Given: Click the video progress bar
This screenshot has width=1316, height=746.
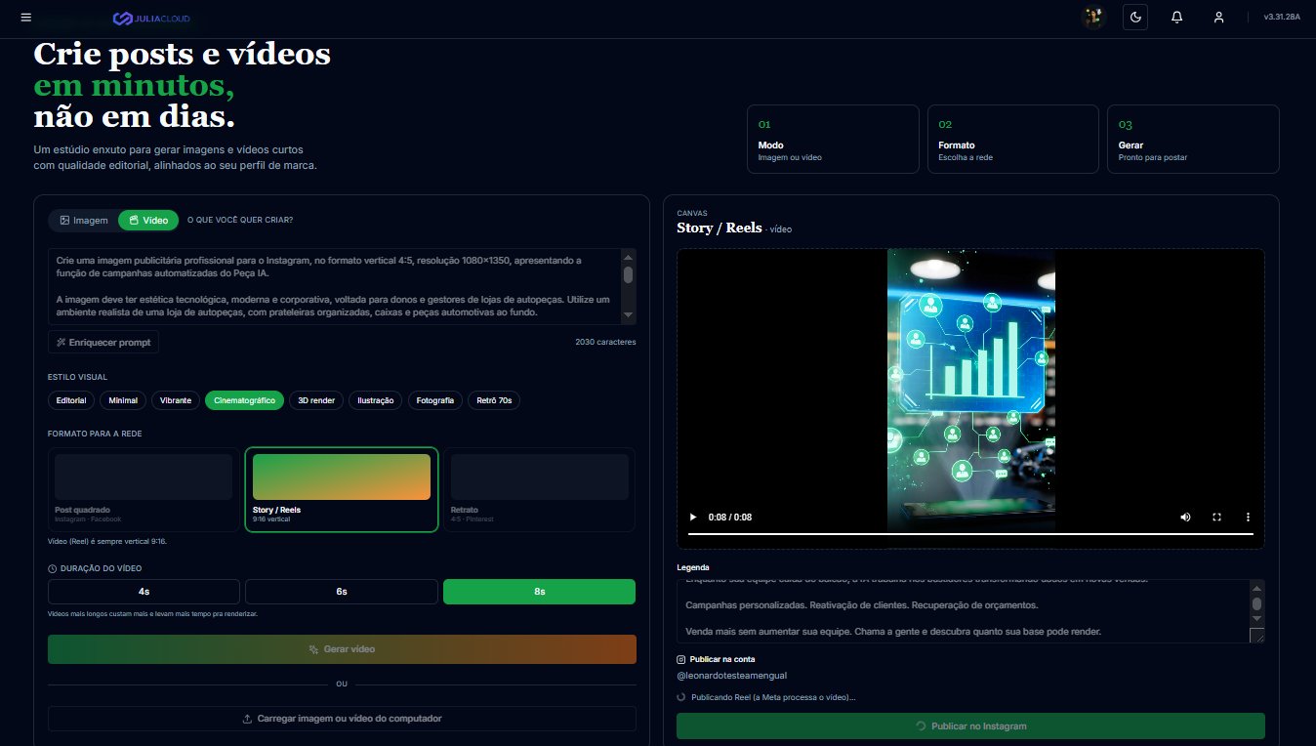Looking at the screenshot, I should point(970,534).
